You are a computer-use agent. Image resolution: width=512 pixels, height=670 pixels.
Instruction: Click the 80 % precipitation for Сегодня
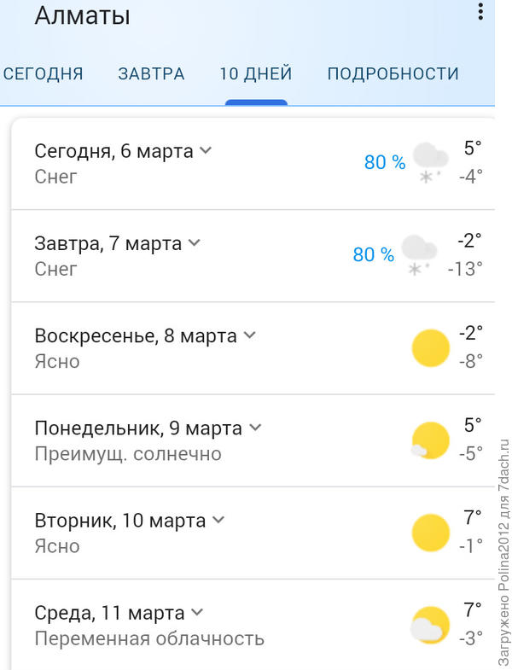point(385,162)
